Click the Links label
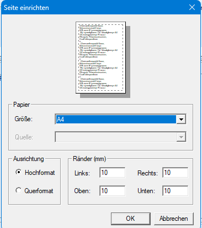 click(x=82, y=173)
